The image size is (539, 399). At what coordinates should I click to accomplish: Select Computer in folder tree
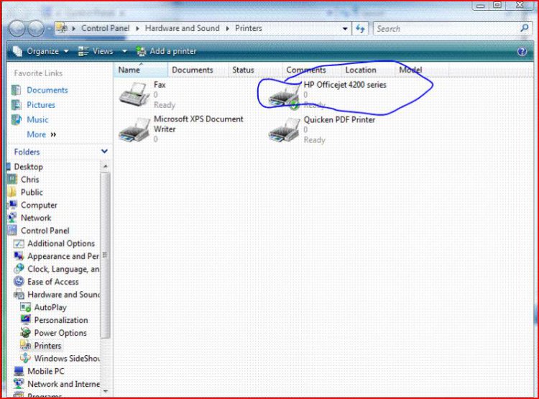point(39,205)
